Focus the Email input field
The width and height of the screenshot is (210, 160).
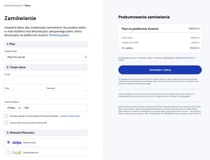[46, 80]
